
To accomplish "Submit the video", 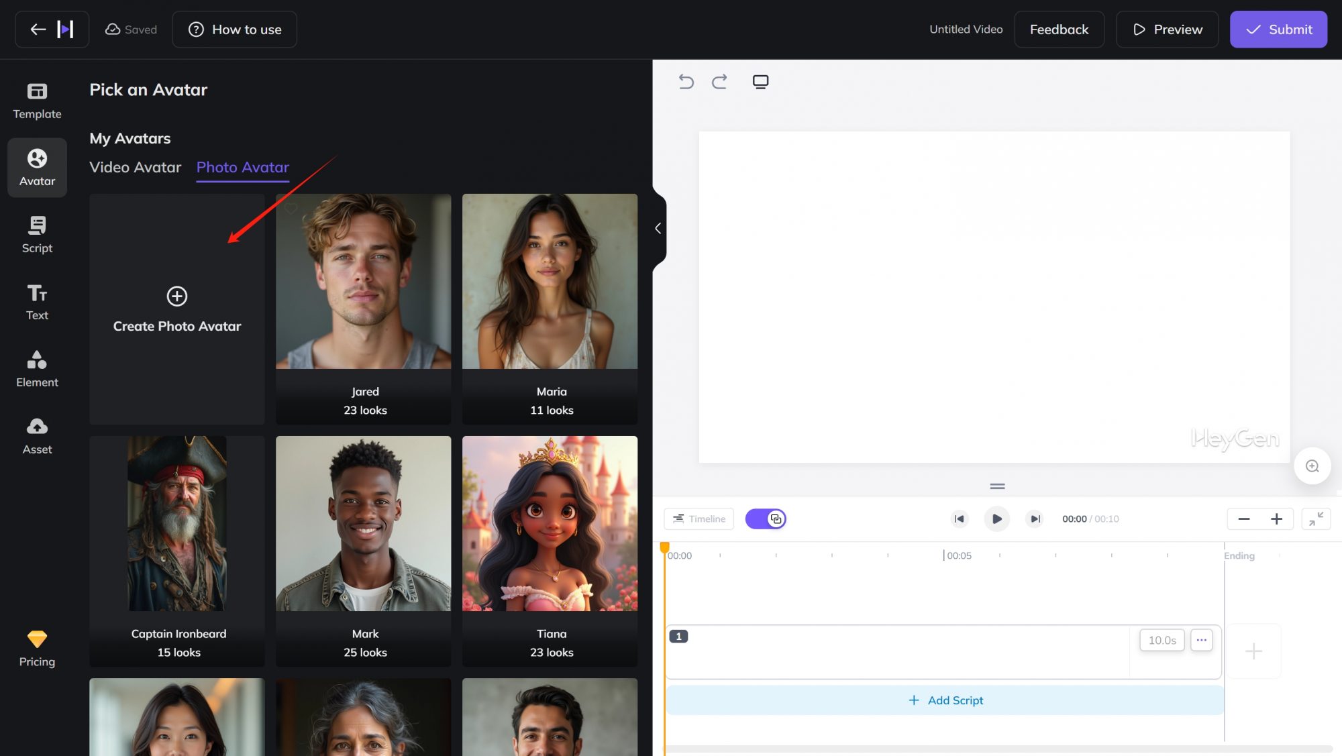I will click(1278, 30).
